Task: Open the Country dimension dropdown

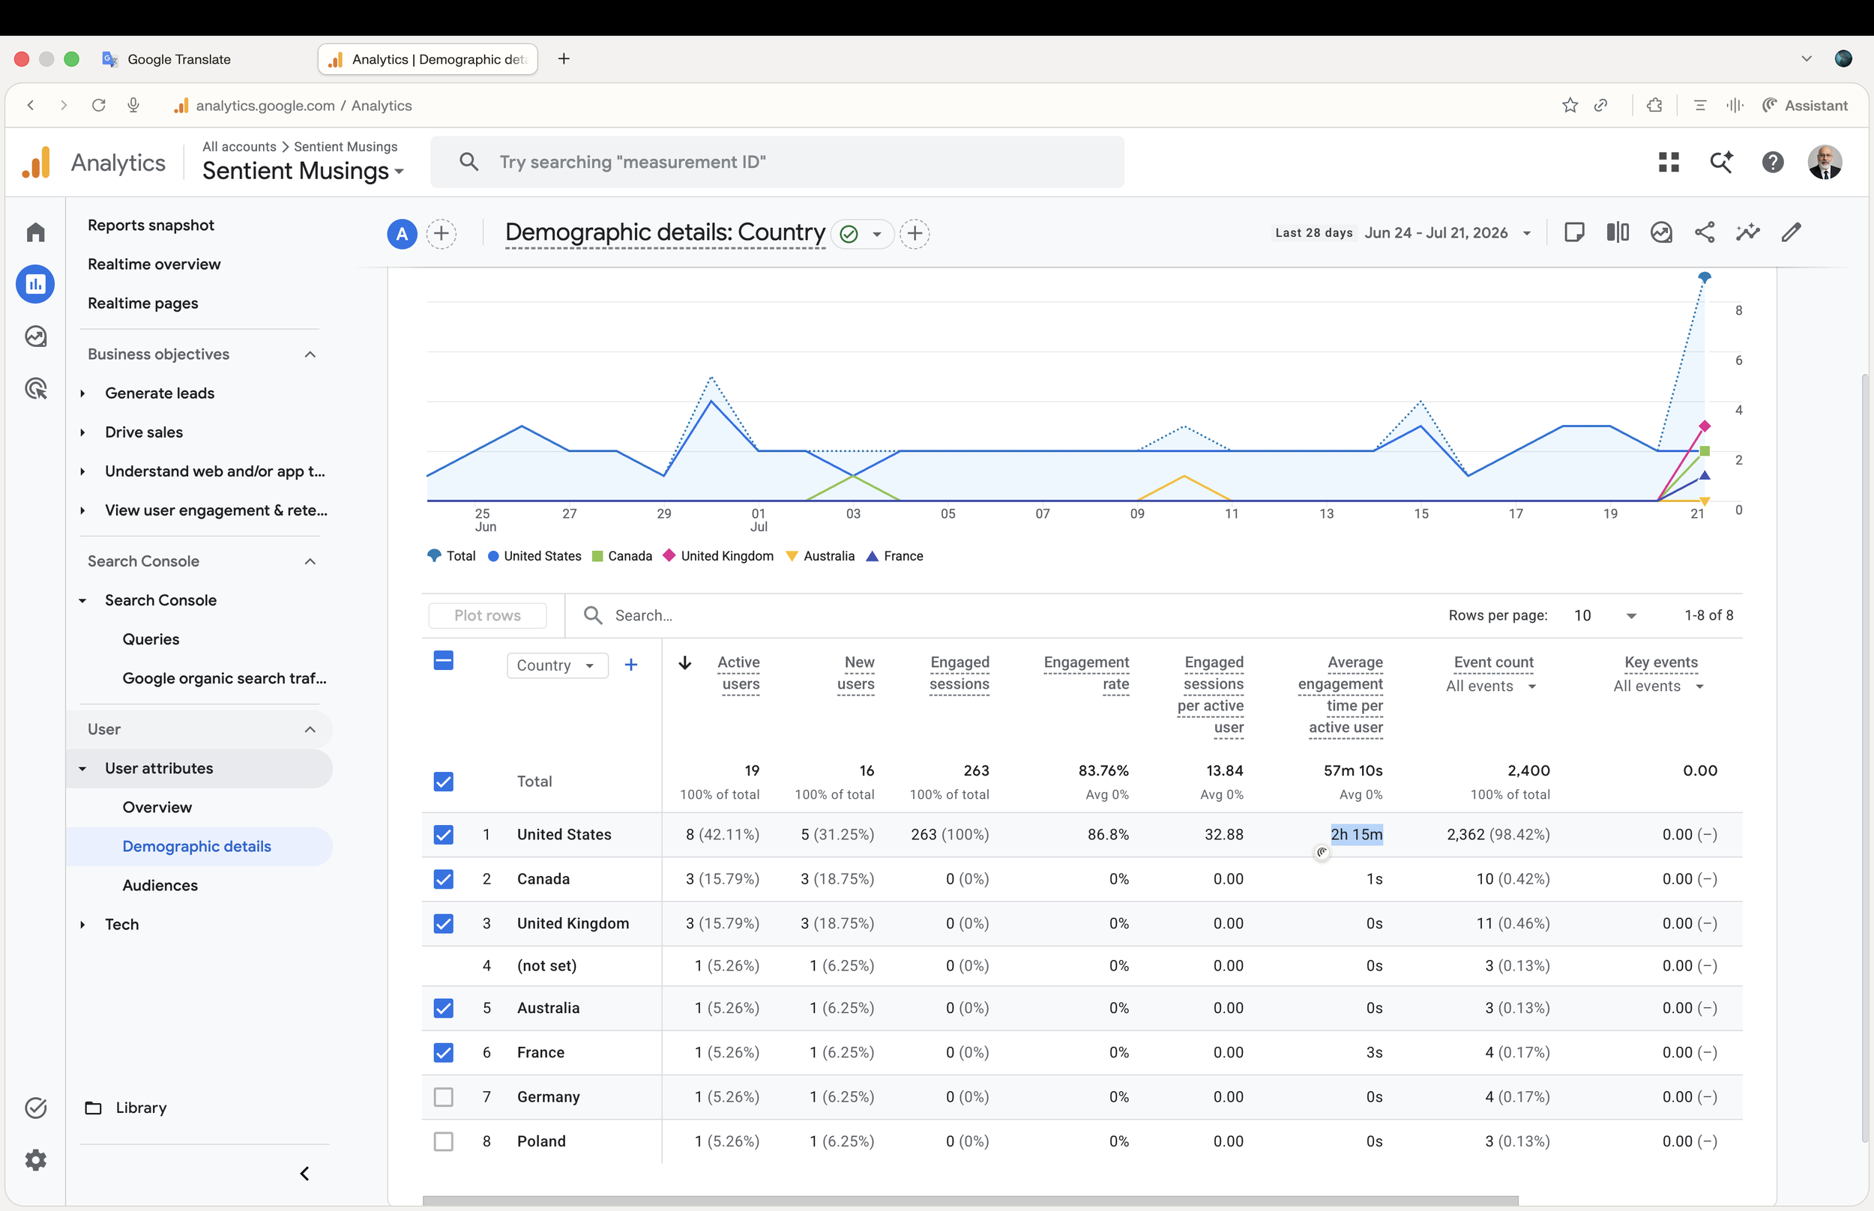Action: 557,665
